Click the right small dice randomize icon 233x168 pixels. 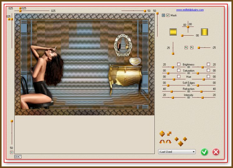[x=185, y=139]
